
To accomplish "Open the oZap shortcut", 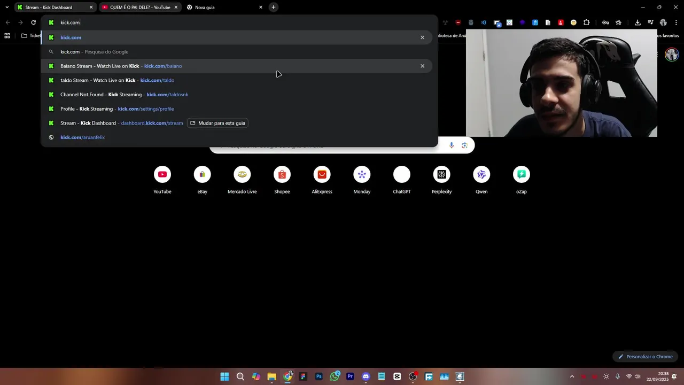I will coord(522,180).
